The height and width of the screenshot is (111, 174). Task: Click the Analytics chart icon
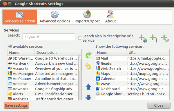pos(10,99)
